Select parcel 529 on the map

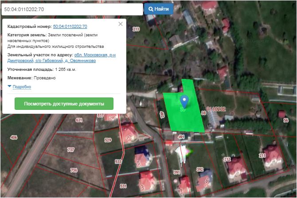tap(108, 140)
